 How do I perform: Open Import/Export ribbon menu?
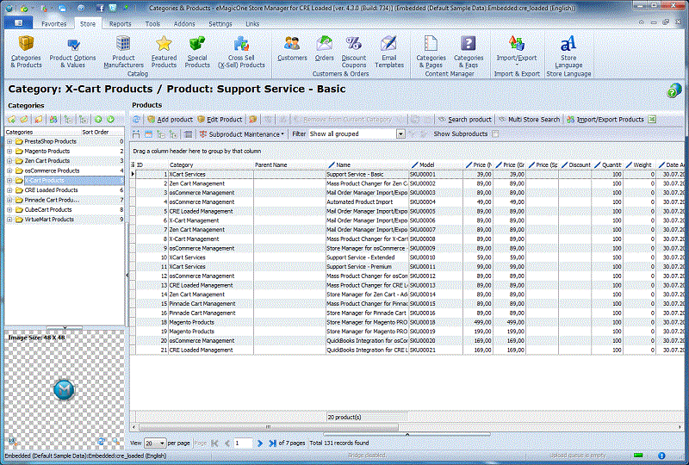(516, 51)
